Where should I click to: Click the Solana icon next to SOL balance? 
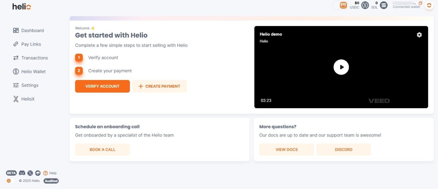384,5
